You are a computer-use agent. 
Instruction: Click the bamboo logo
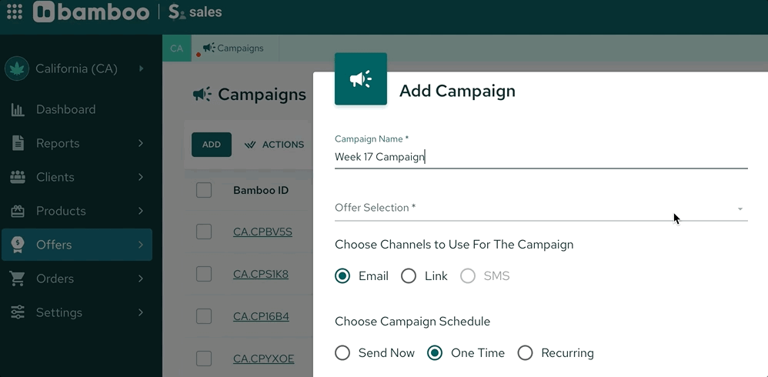(x=91, y=12)
